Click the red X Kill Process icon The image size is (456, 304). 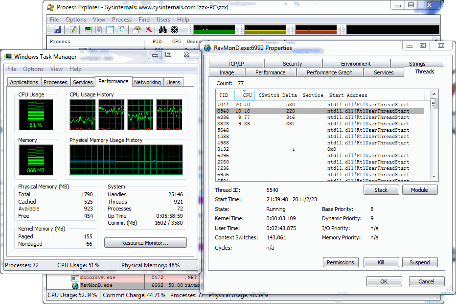[x=149, y=30]
